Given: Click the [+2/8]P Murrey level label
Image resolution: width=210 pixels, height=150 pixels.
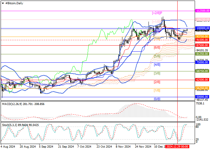Looking at the screenshot, I should coord(157,13).
